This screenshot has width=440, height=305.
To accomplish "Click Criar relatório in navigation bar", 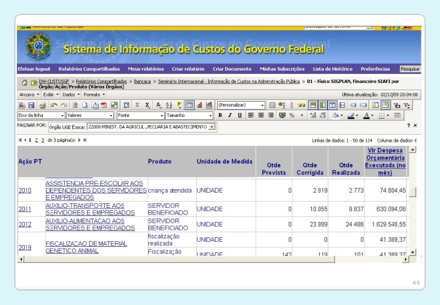I will click(x=188, y=69).
